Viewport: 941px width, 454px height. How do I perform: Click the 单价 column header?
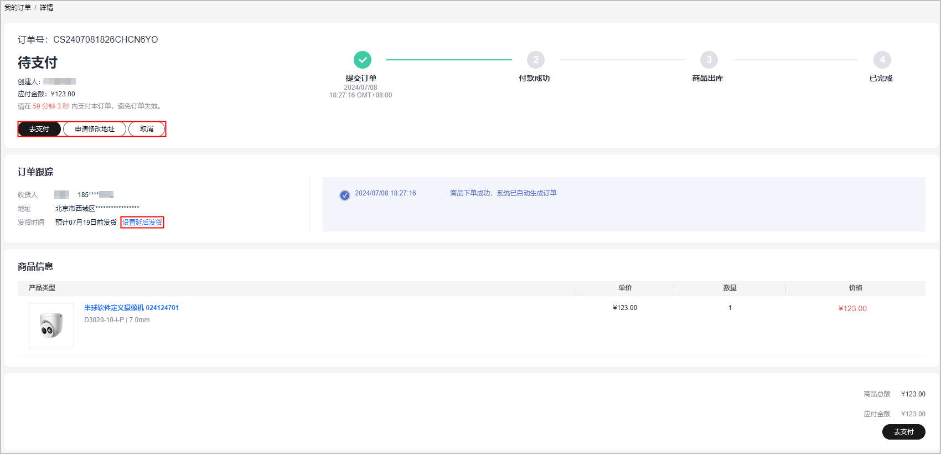[625, 288]
